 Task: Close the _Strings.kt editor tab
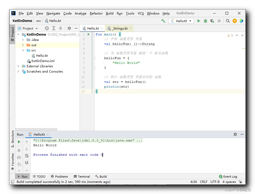pyautogui.click(x=130, y=28)
